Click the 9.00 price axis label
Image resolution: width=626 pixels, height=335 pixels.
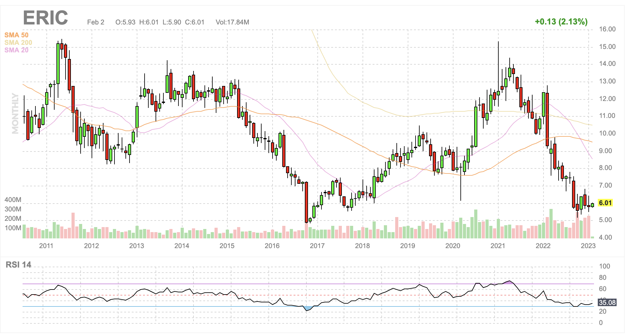pos(606,151)
